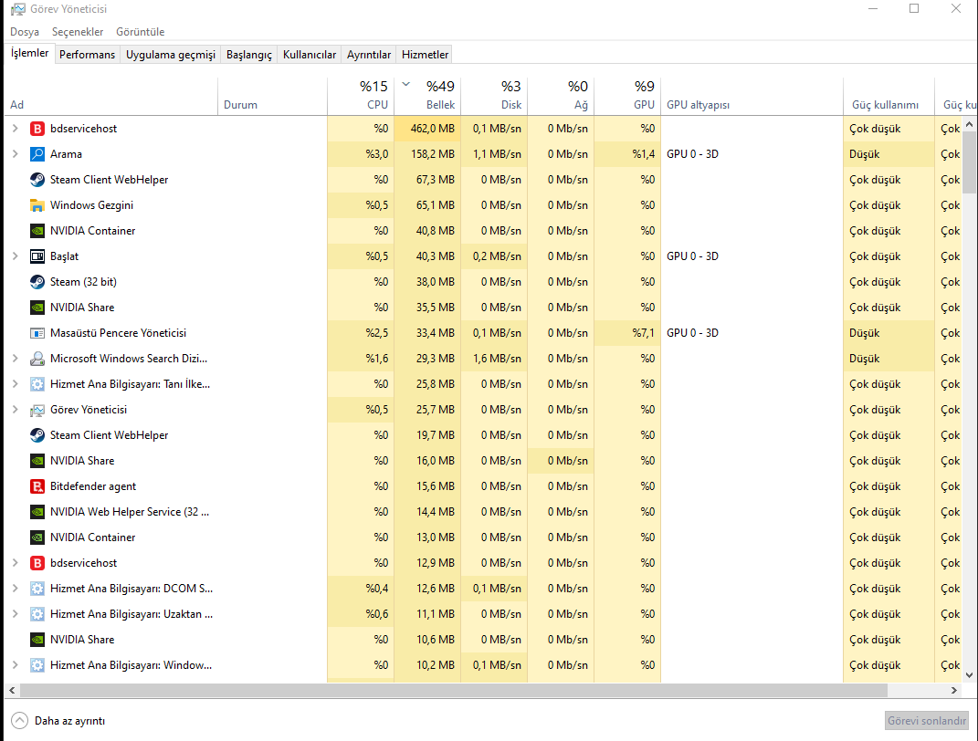
Task: Click the Hizmet Ana Bilgisayarı: Window gear icon
Action: (37, 665)
